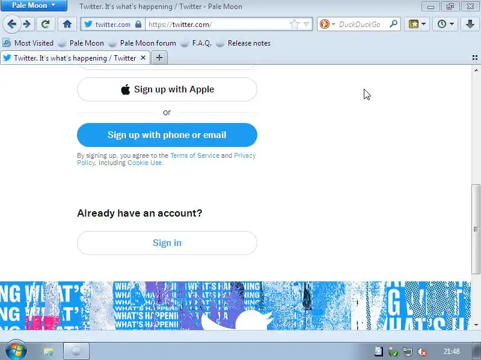Image resolution: width=481 pixels, height=360 pixels.
Task: Click the Show desktop button
Action: click(x=477, y=351)
